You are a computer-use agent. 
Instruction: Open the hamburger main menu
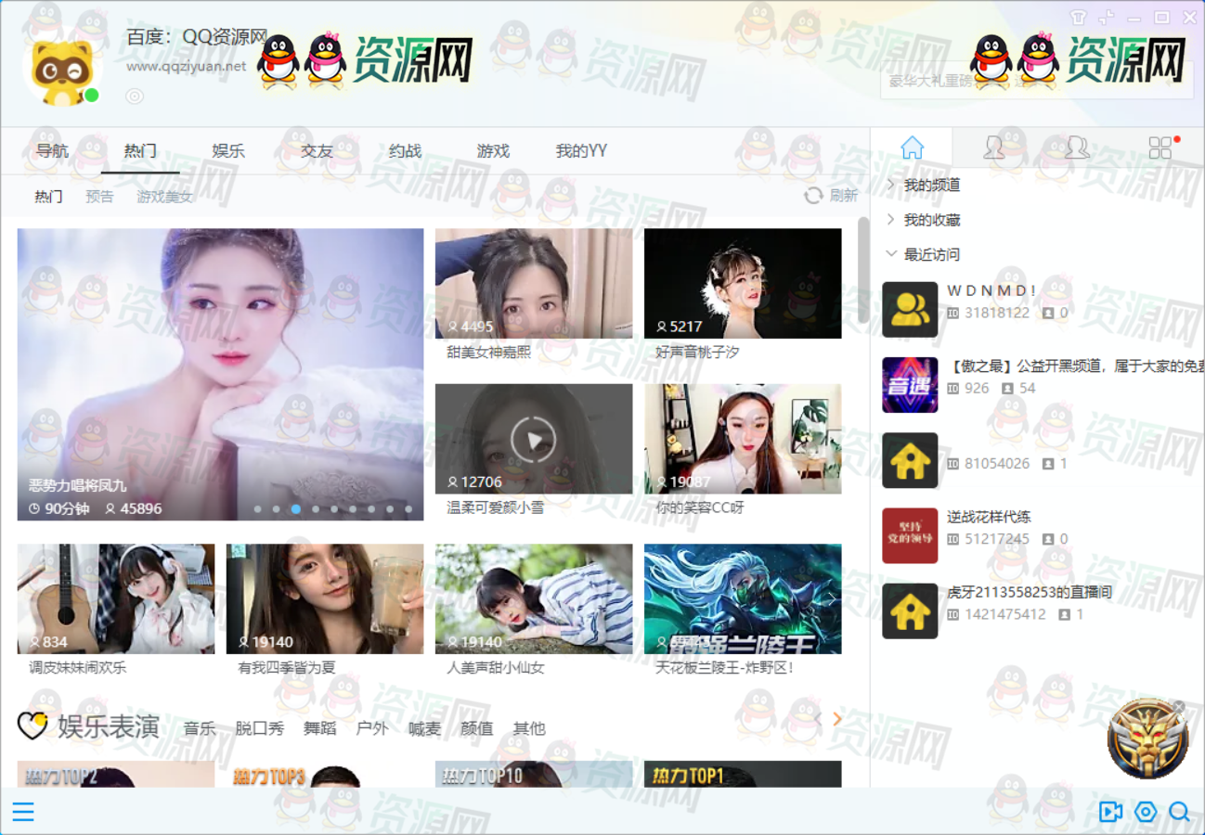click(x=23, y=812)
